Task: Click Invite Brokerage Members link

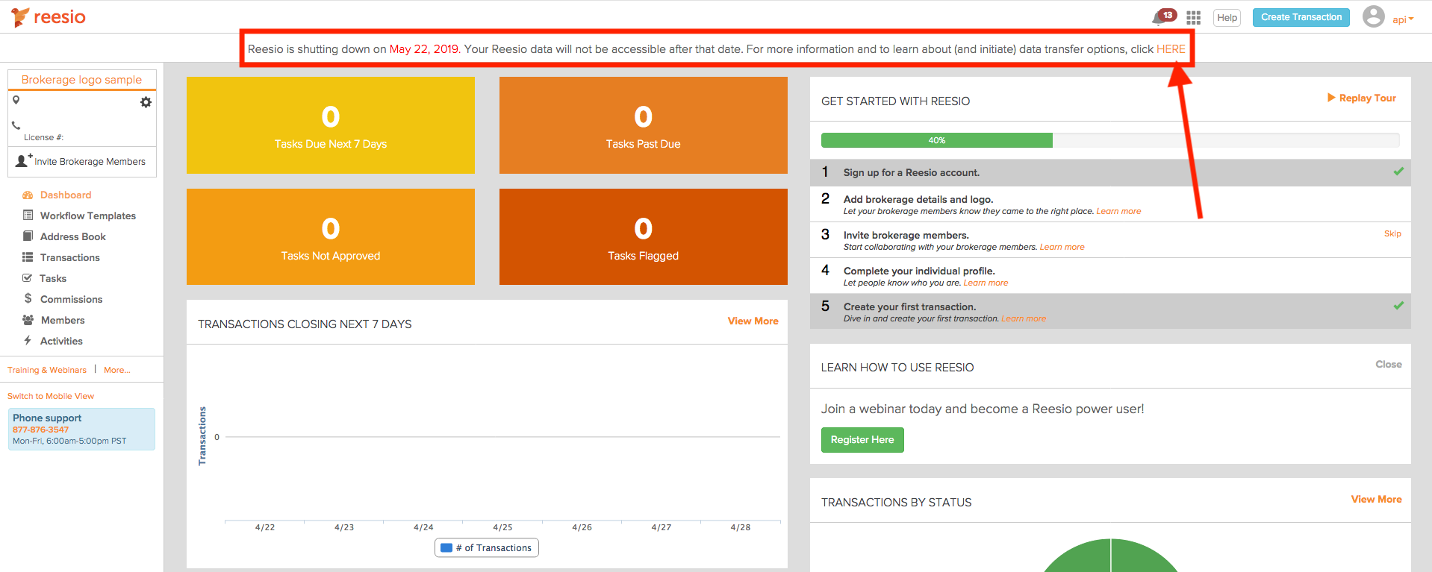Action: [x=90, y=162]
